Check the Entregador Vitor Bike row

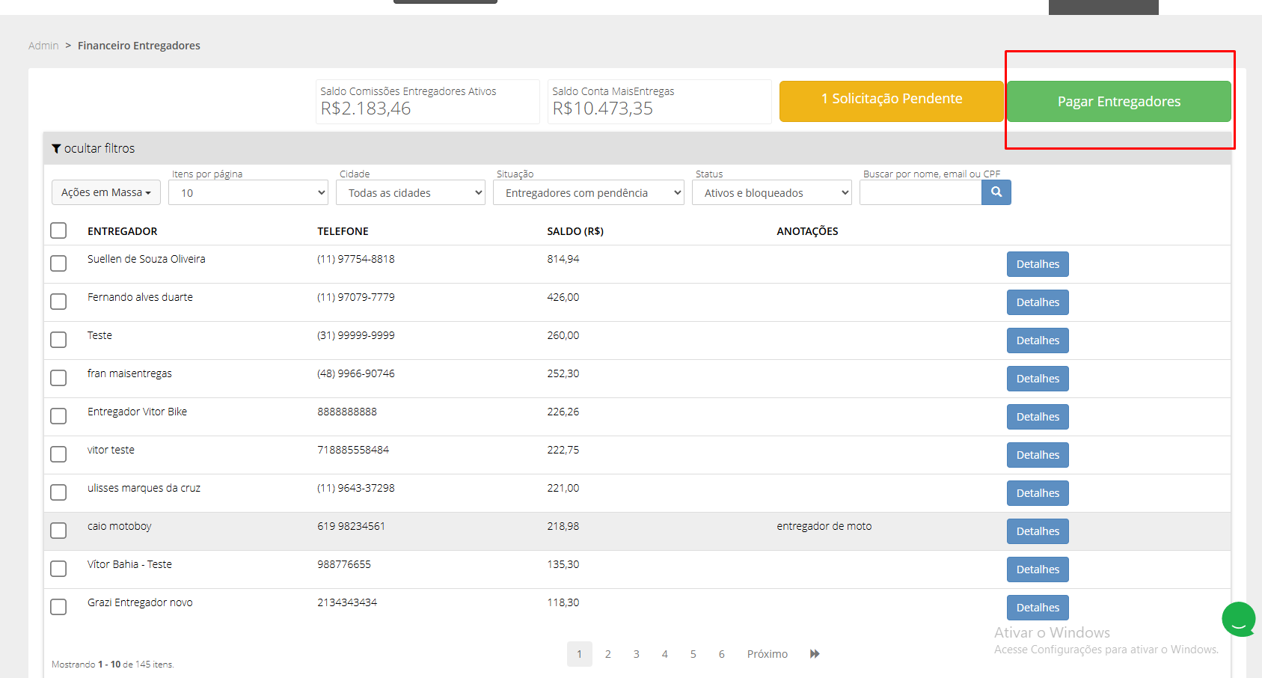[58, 416]
